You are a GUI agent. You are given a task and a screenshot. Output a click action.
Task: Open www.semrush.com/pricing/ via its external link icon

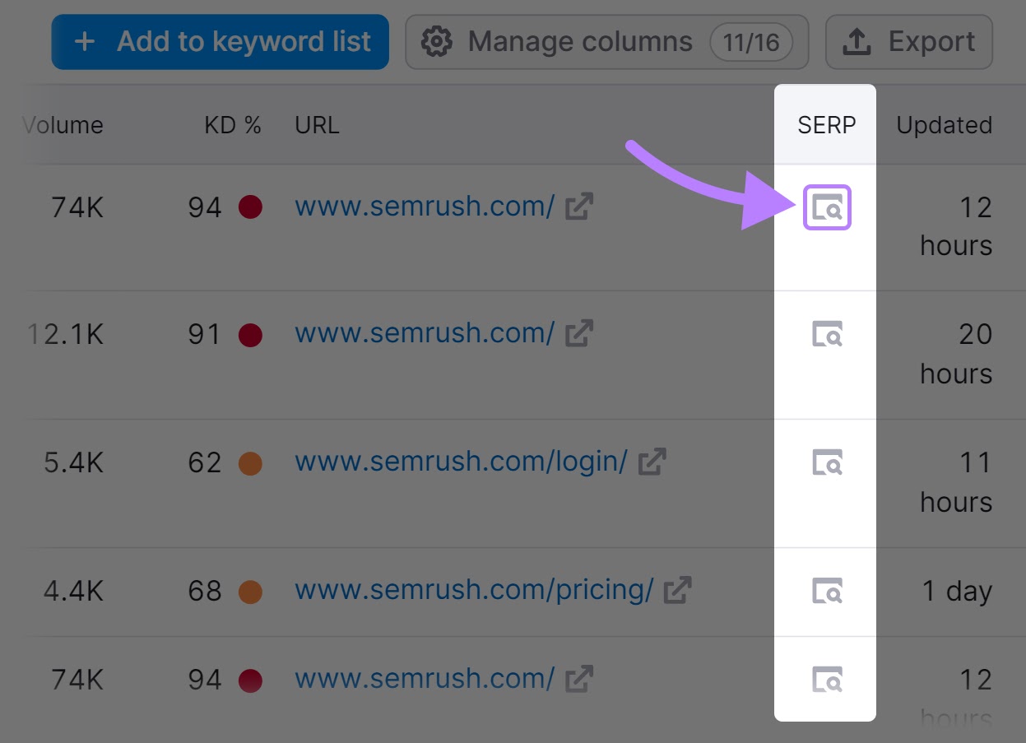click(676, 591)
